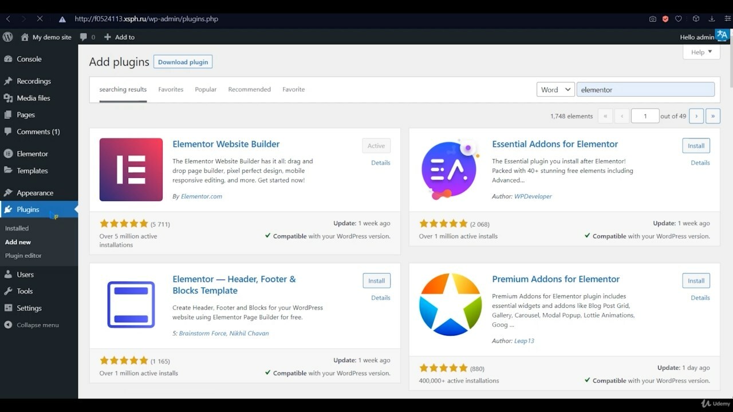Click the browser address bar URL
This screenshot has height=412, width=733.
click(x=147, y=19)
